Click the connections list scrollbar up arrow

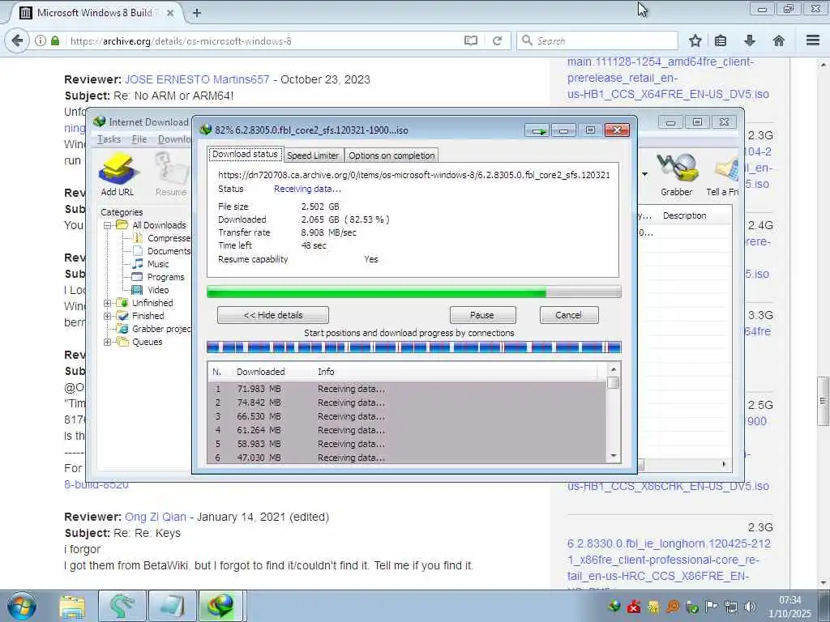tap(614, 369)
